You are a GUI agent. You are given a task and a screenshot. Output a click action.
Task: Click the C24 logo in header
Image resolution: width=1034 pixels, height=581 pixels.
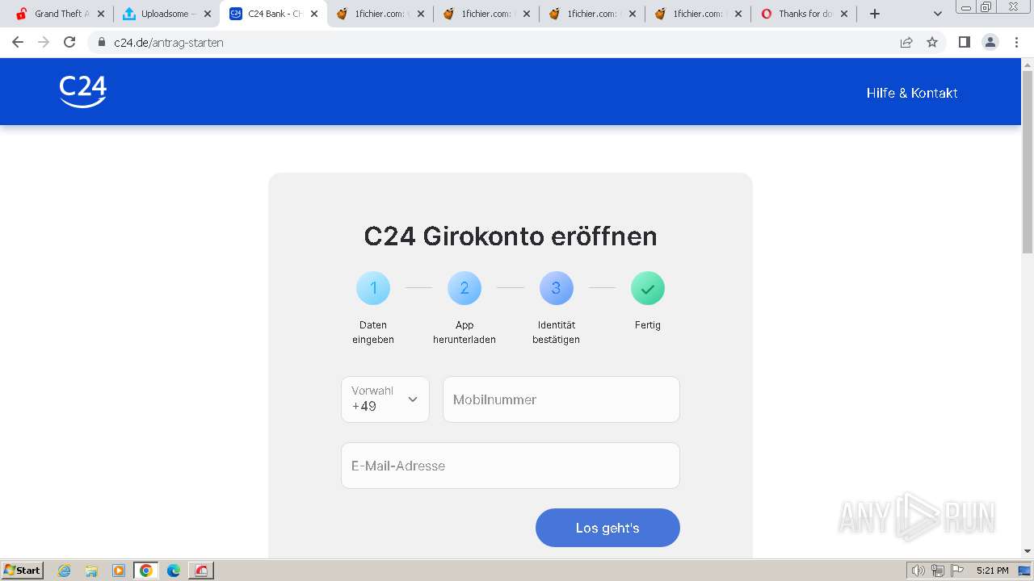pos(83,92)
